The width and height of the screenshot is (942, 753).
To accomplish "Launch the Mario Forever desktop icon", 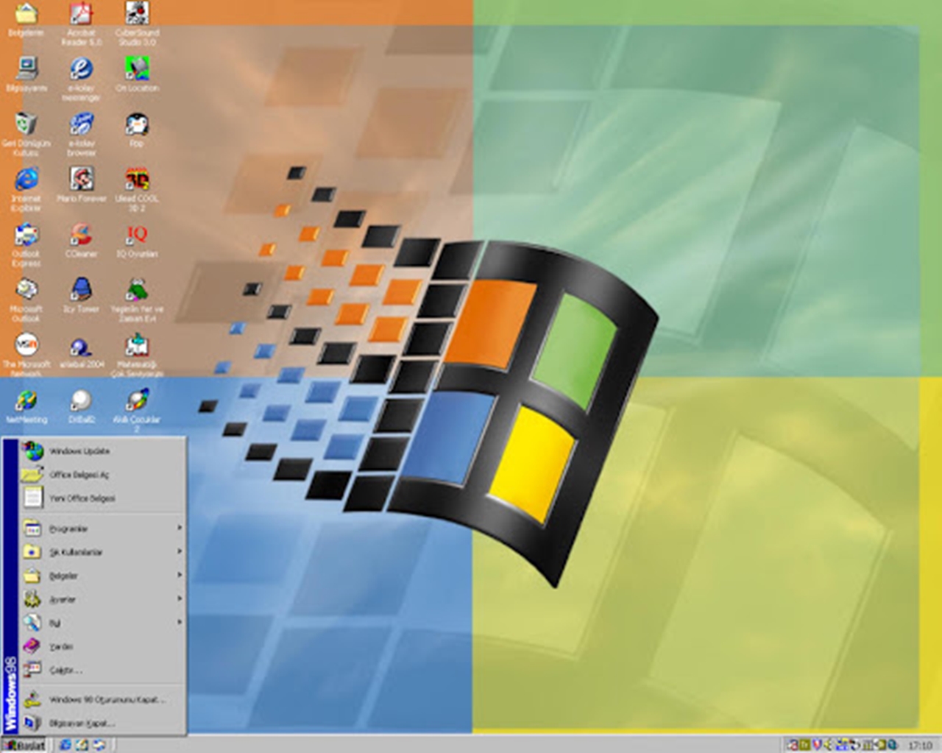I will coord(81,179).
